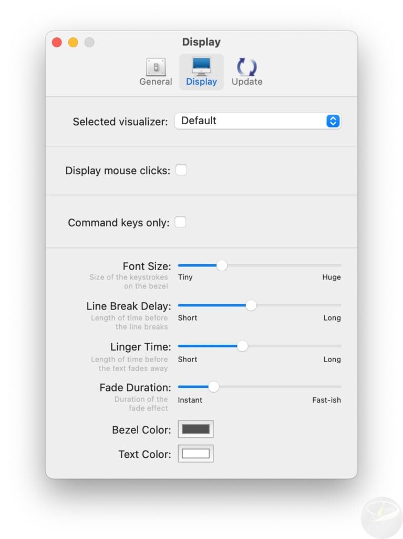The height and width of the screenshot is (539, 403).
Task: Click the Display window title text
Action: coord(201,42)
